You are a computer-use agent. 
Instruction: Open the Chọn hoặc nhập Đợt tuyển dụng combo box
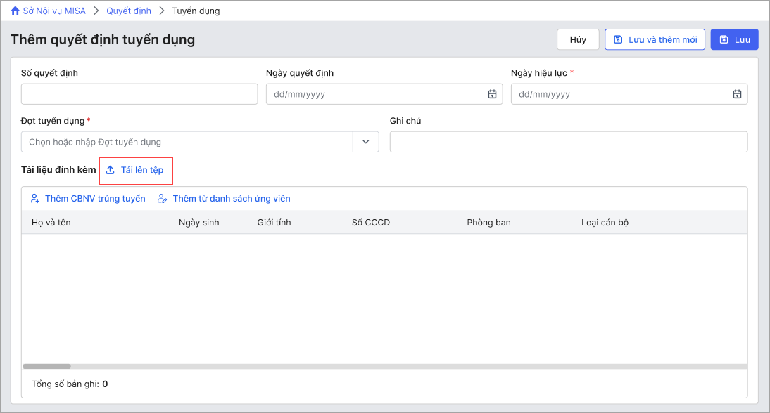coord(187,142)
